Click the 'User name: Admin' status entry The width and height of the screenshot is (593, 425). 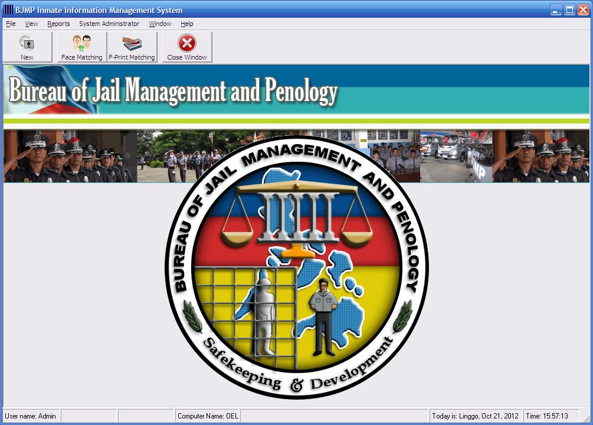pyautogui.click(x=31, y=416)
